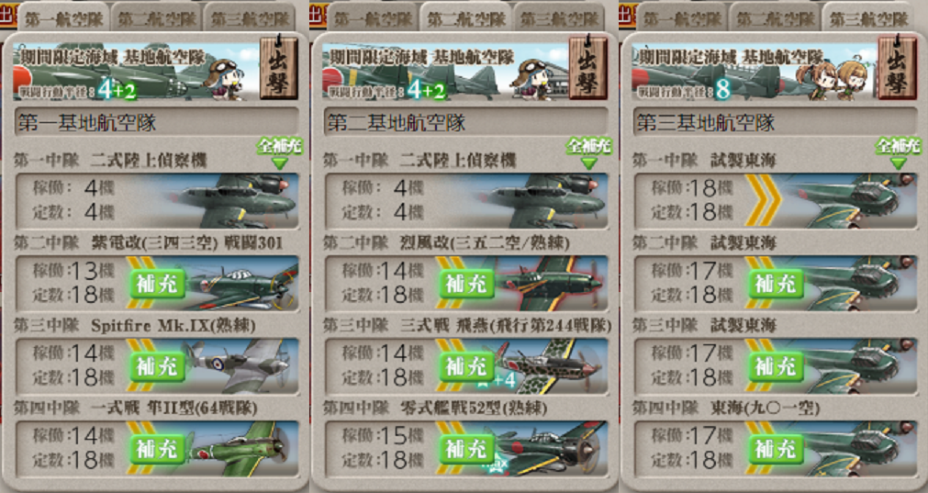Toggle 出撃 wooden tag on 第三基地航空隊
Image resolution: width=928 pixels, height=493 pixels.
897,68
